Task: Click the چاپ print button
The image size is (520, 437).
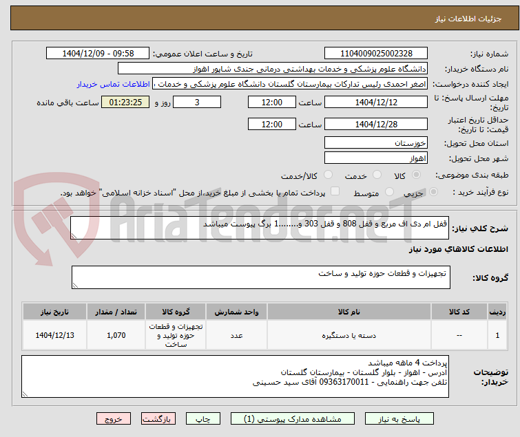Action: [203, 418]
